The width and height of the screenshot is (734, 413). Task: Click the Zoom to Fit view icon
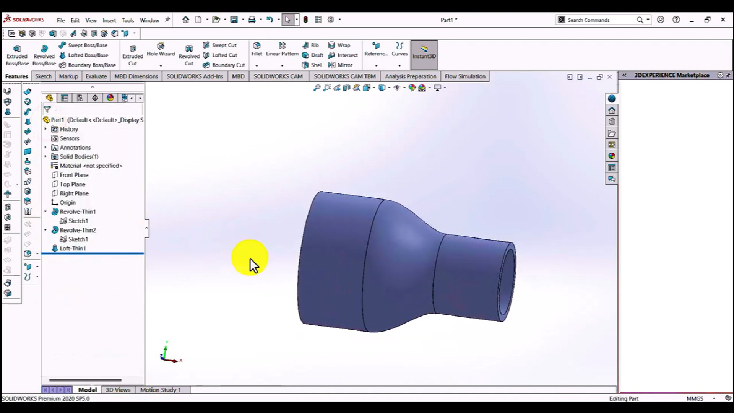pyautogui.click(x=317, y=88)
